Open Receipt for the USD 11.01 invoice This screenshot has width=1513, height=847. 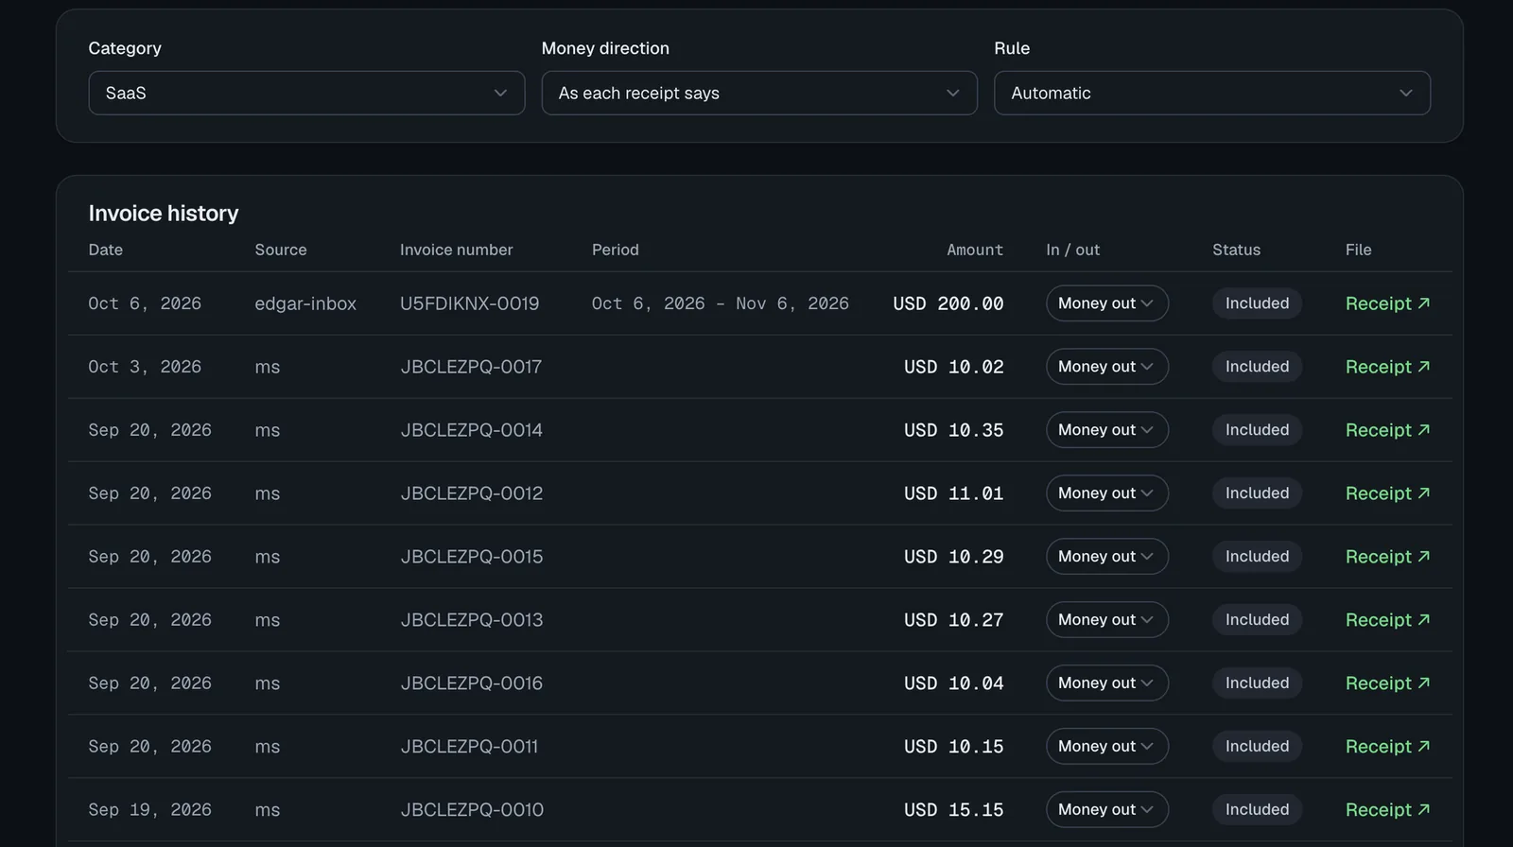(x=1387, y=493)
